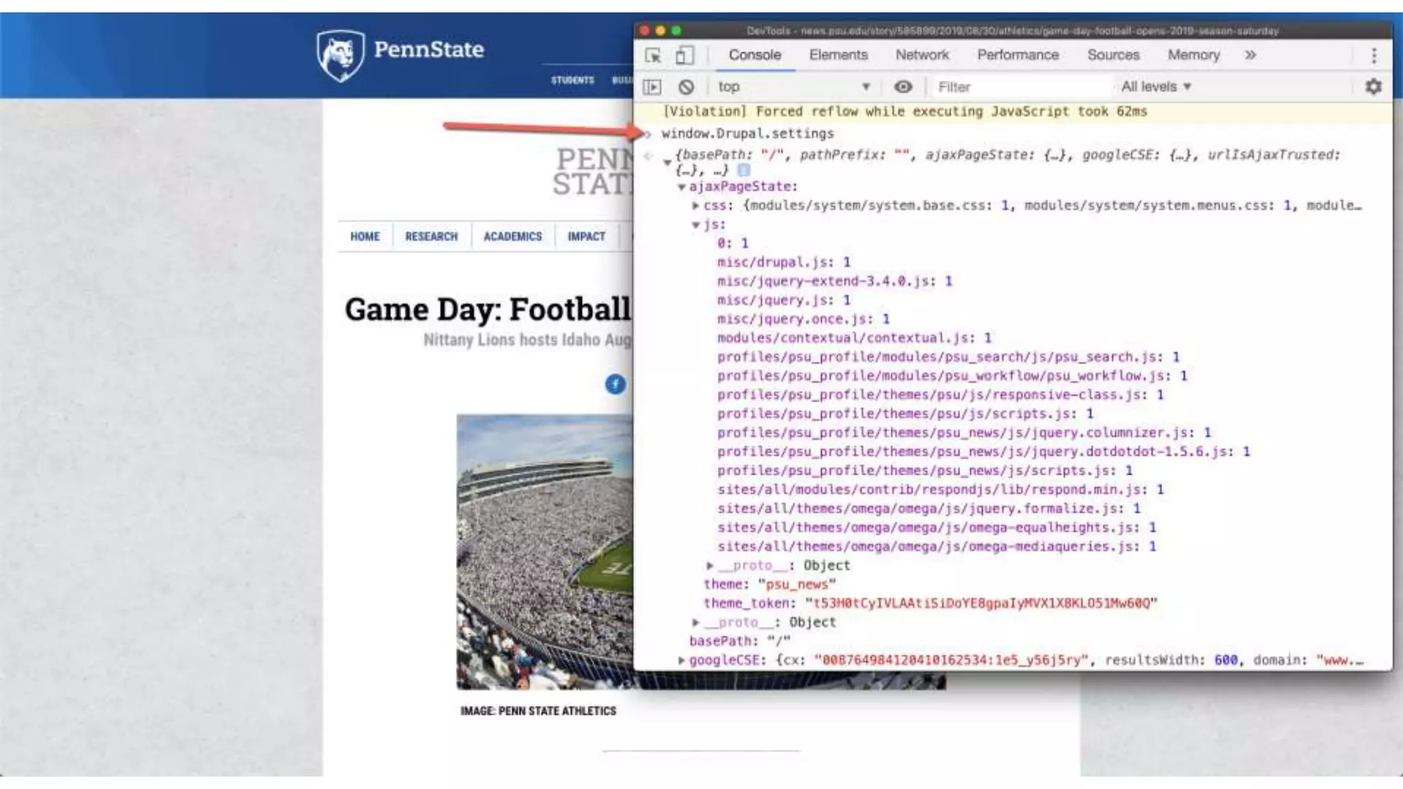Select the theme "psu_news" value
Viewport: 1403px width, 789px height.
click(797, 585)
